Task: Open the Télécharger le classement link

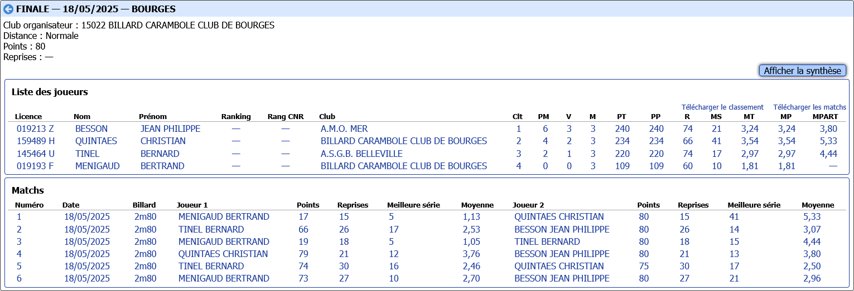Action: coord(722,107)
